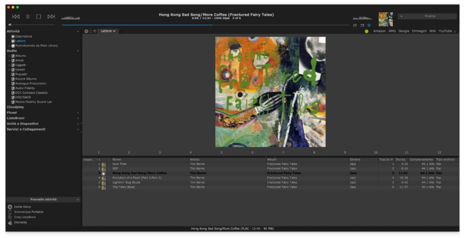Select Lettore in the sidebar
This screenshot has height=238, width=465.
pos(20,41)
